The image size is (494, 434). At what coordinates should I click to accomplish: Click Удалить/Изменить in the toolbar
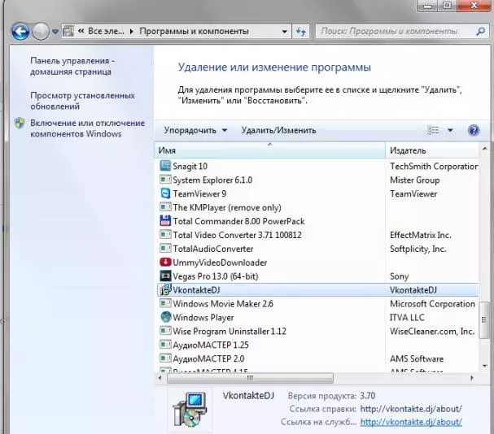[278, 130]
